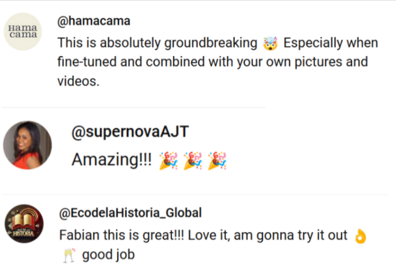Open supernovaAJT's profile photo
The width and height of the screenshot is (396, 276).
(x=27, y=145)
